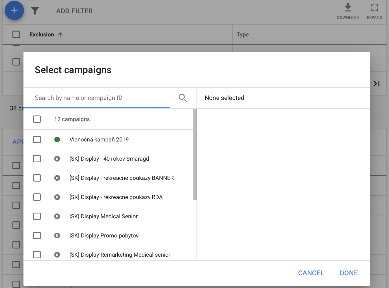Viewport: 389px width, 288px height.
Task: Click the Type column header
Action: click(243, 34)
